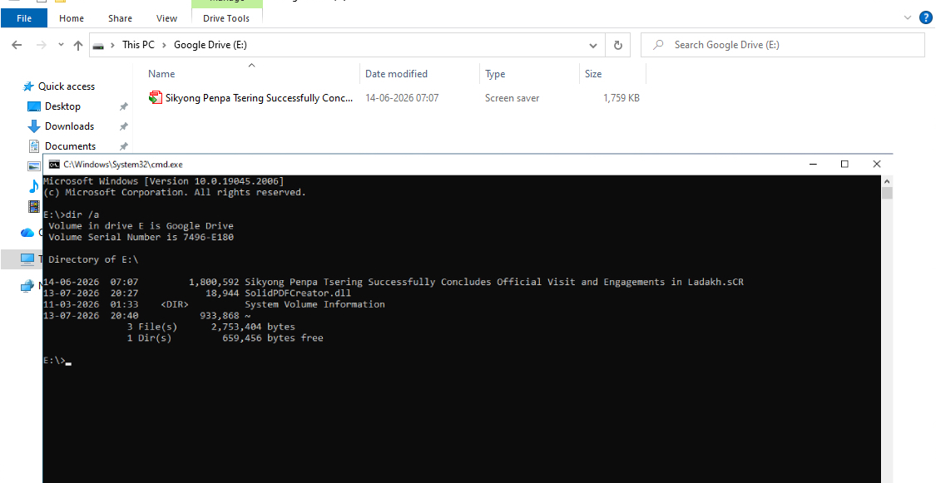The width and height of the screenshot is (936, 483).
Task: Close the cmd.exe window
Action: (876, 164)
